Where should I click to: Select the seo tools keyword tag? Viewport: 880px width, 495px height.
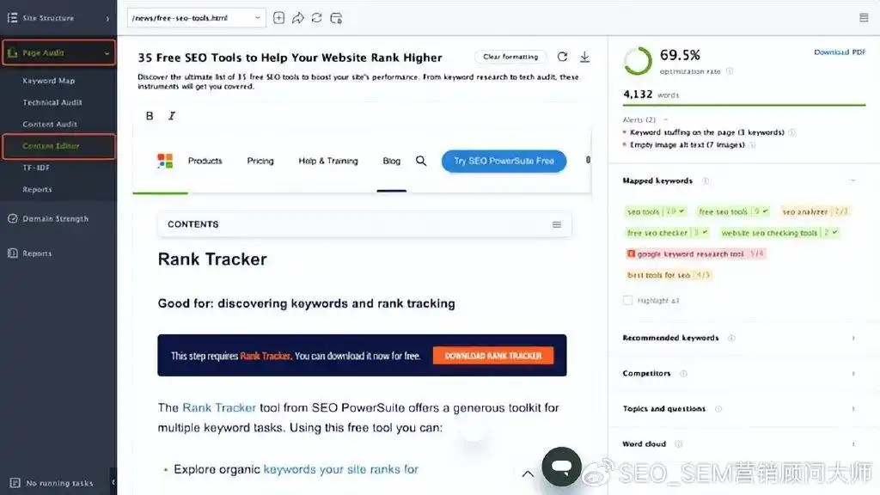(656, 211)
